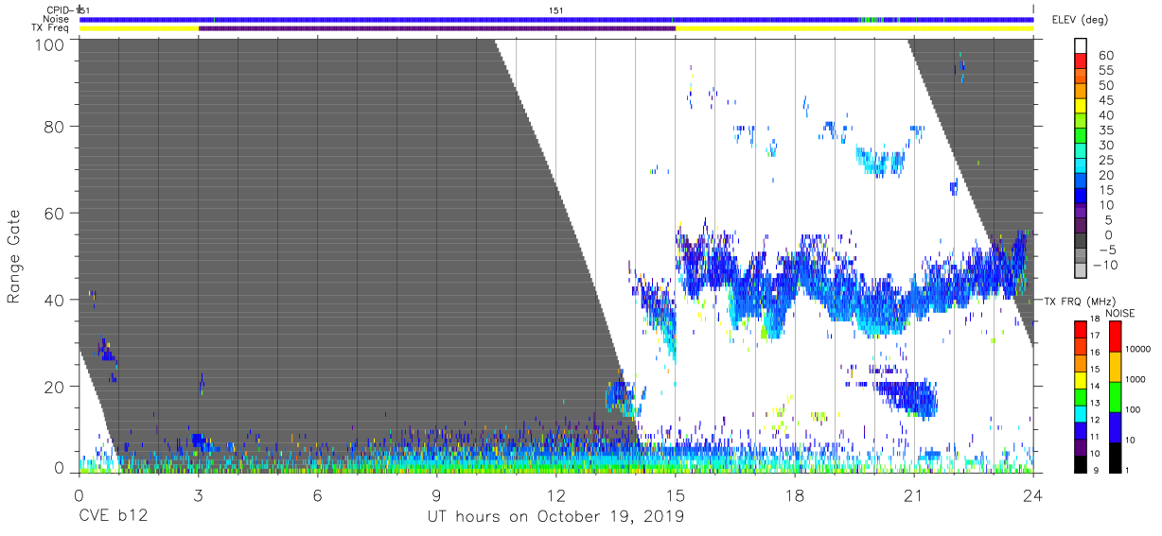Click the '24' tick on the UT hours axis
The width and height of the screenshot is (1162, 536).
[1033, 495]
